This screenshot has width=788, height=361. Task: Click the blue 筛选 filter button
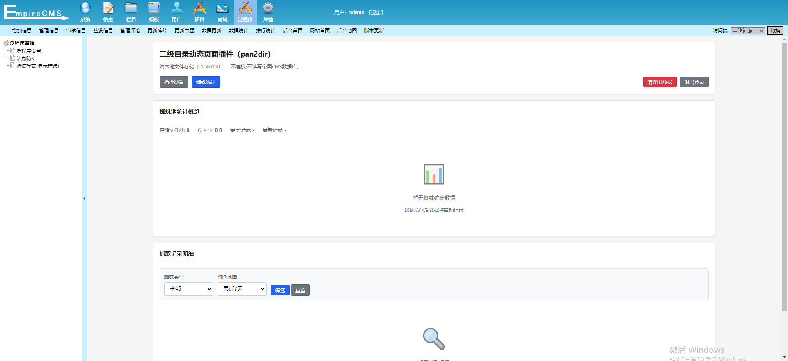(x=280, y=290)
